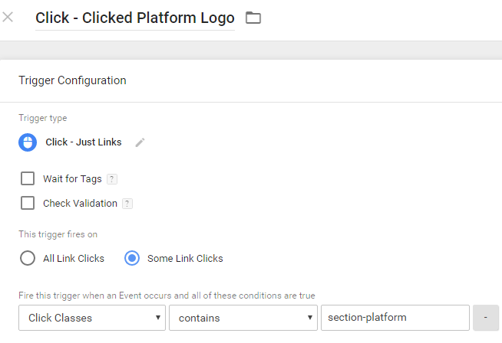Enable the Check Validation checkbox
Viewport: 502px width, 343px height.
28,203
